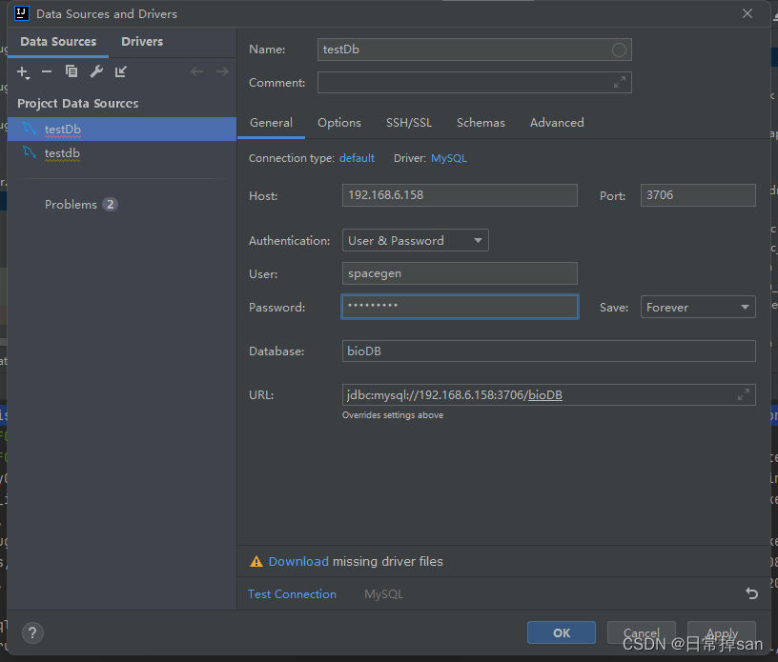Screen dimensions: 778x662
Task: Select the lowercase testdb data source
Action: (x=122, y=153)
